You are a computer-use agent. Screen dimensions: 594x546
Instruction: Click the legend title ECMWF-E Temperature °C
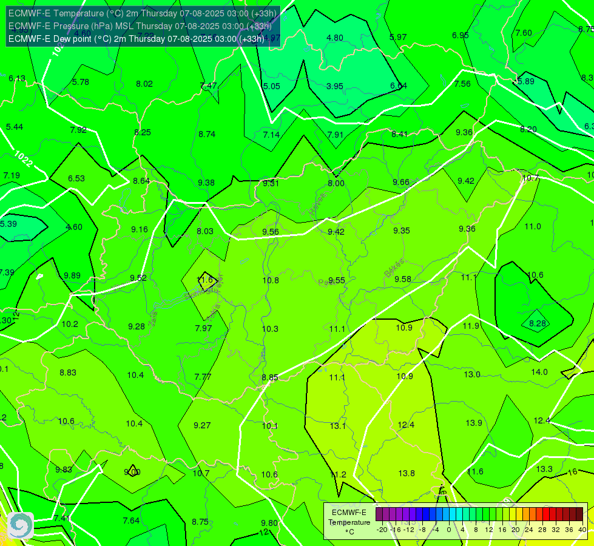[x=349, y=522]
